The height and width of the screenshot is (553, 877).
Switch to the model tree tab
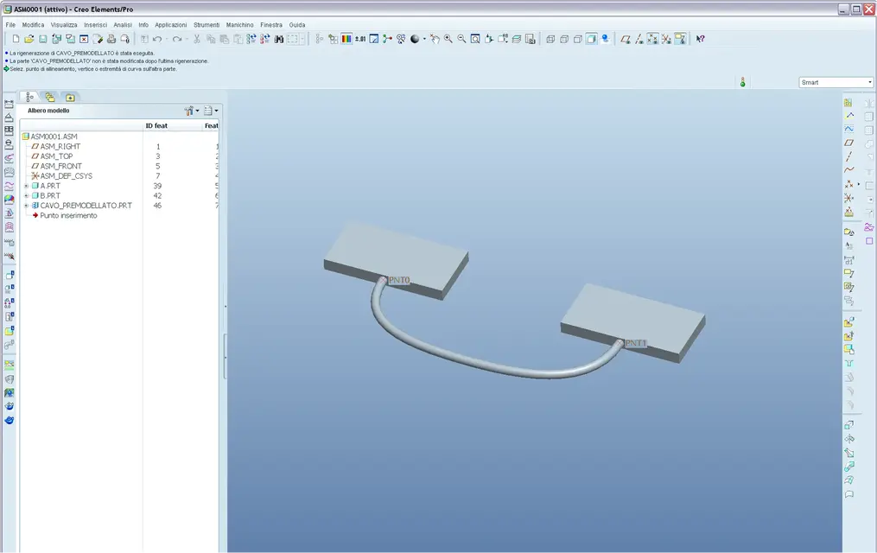click(x=29, y=98)
